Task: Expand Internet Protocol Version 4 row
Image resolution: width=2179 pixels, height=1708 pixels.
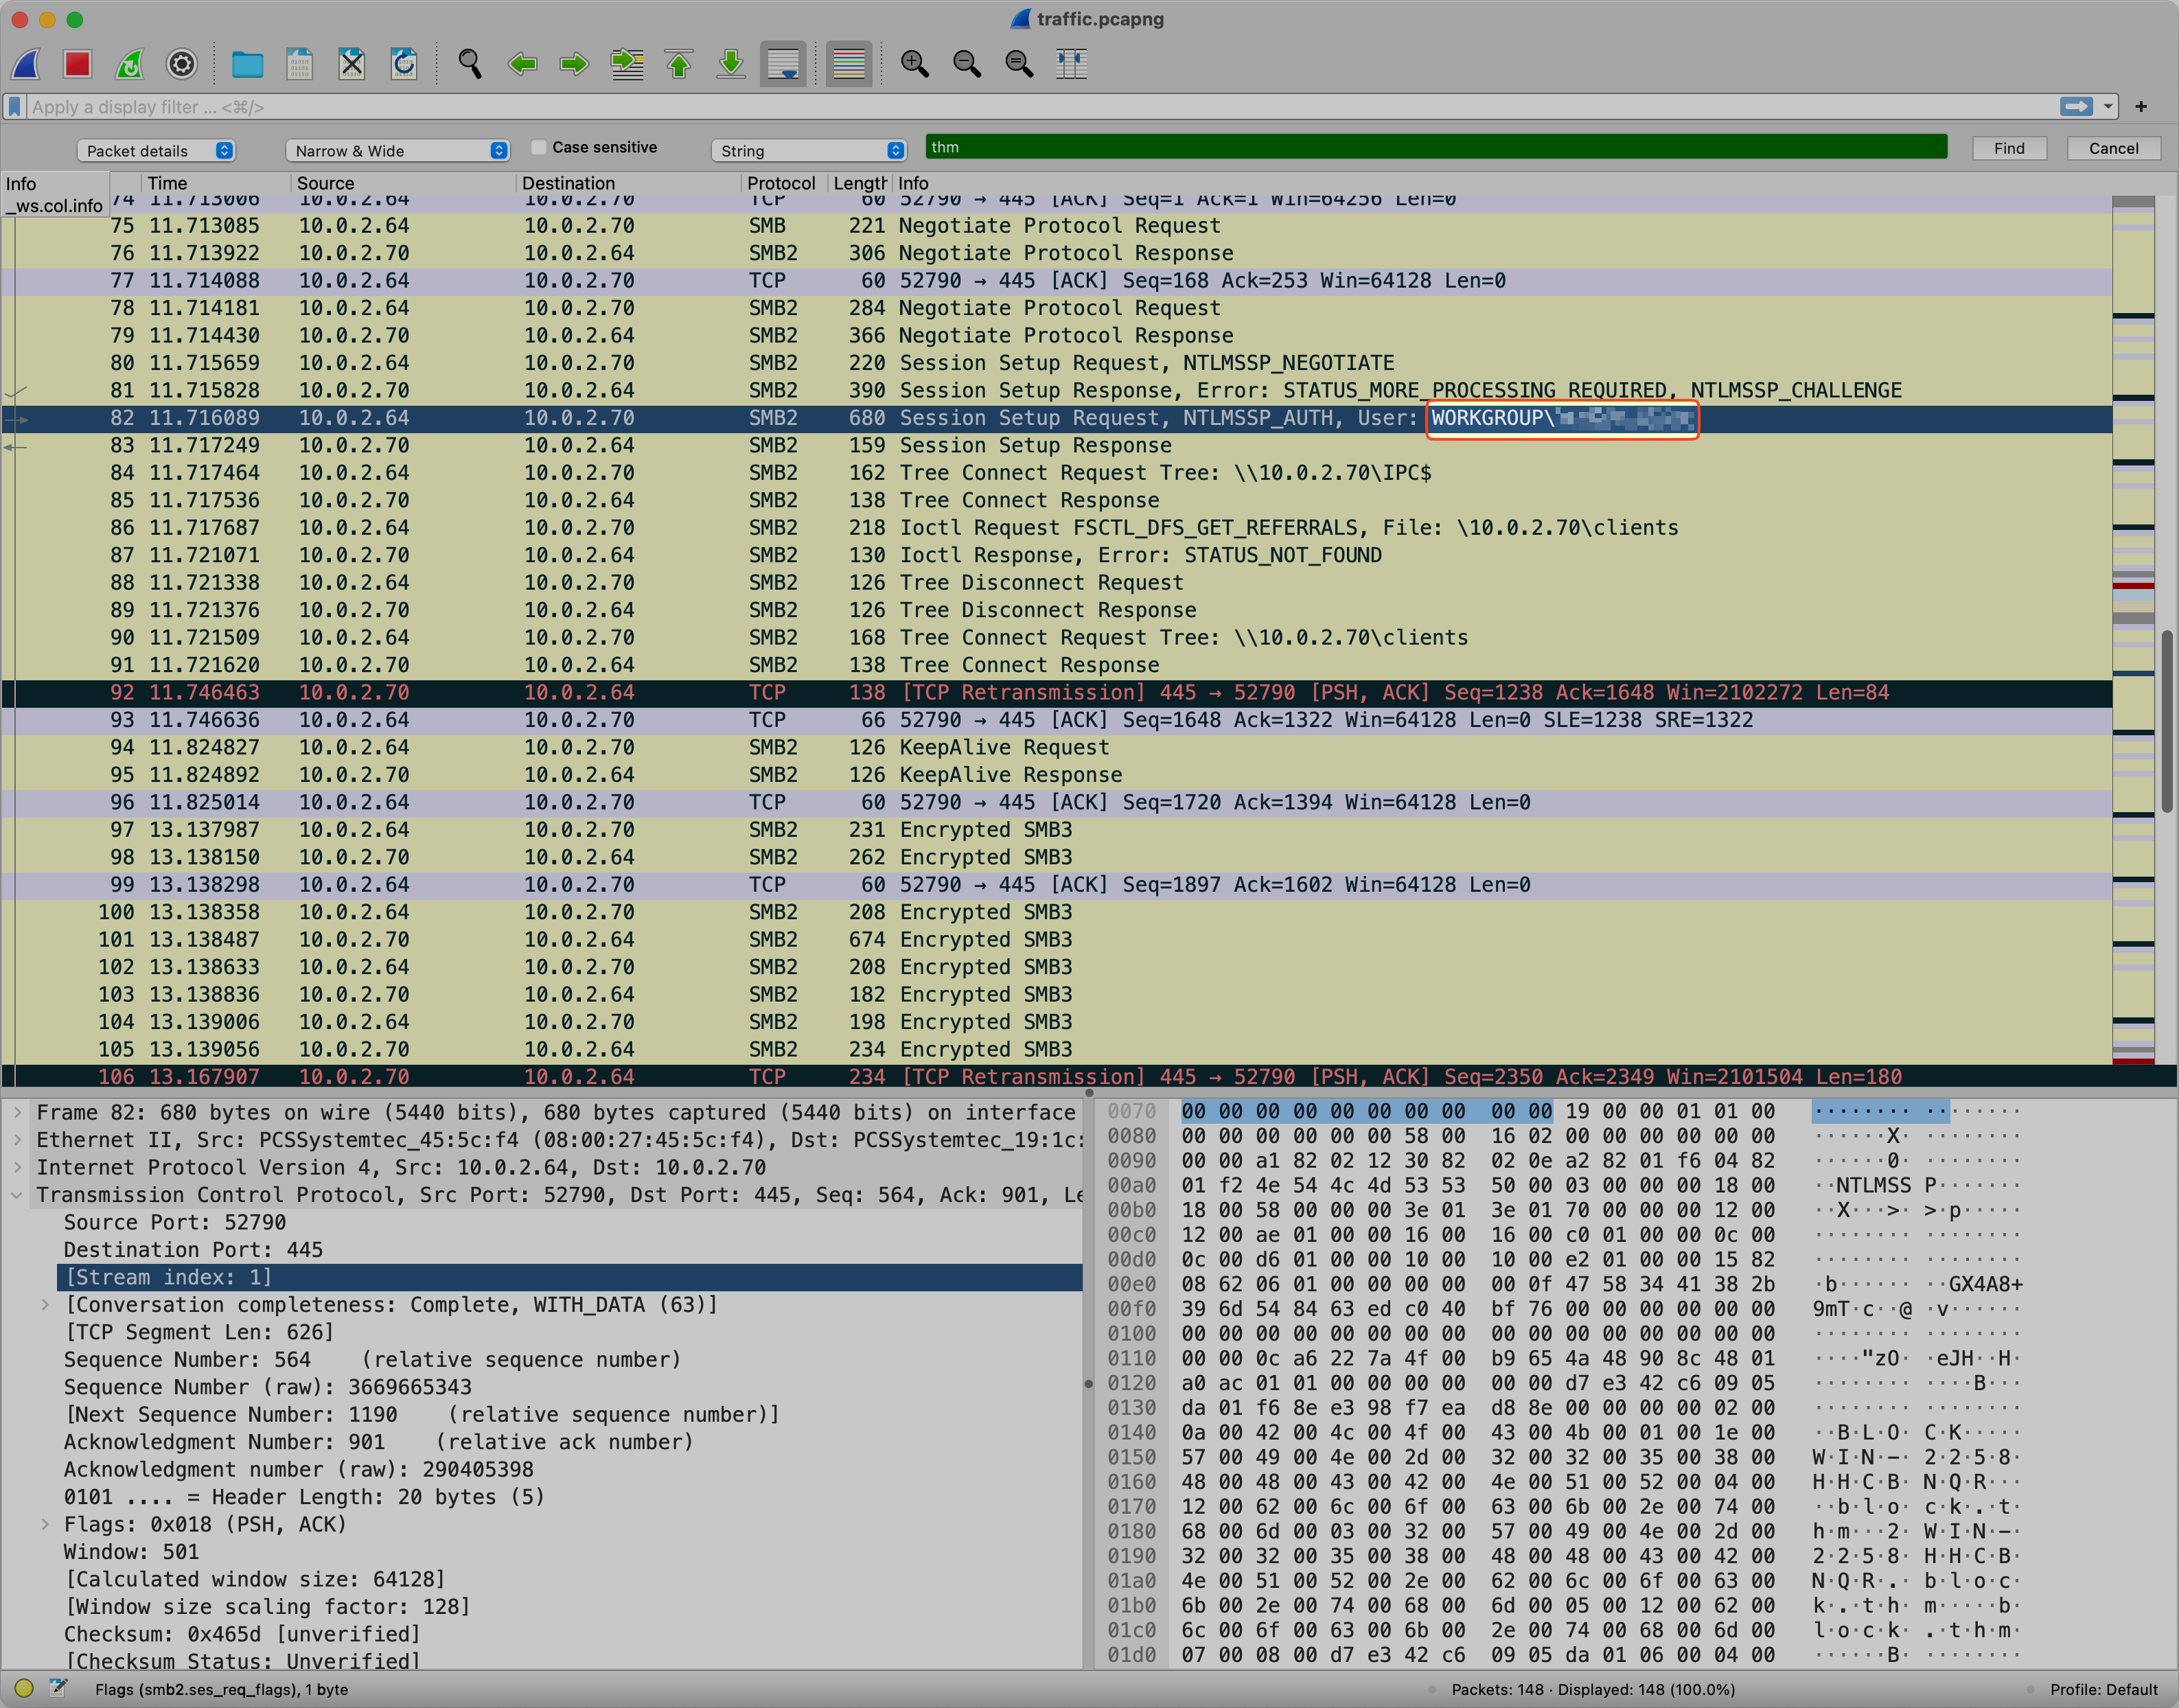Action: tap(17, 1167)
